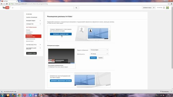Click the channel name in the header
This screenshot has height=97, width=173.
click(159, 8)
